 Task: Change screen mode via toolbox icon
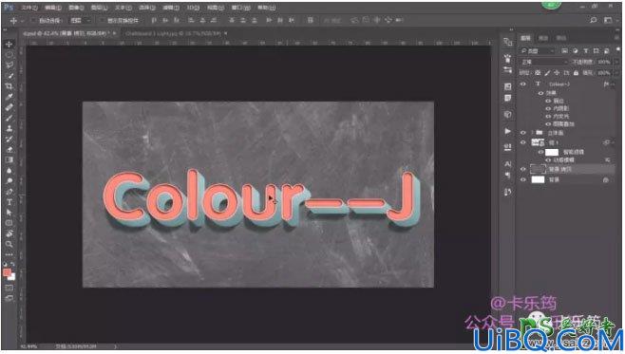(9, 298)
